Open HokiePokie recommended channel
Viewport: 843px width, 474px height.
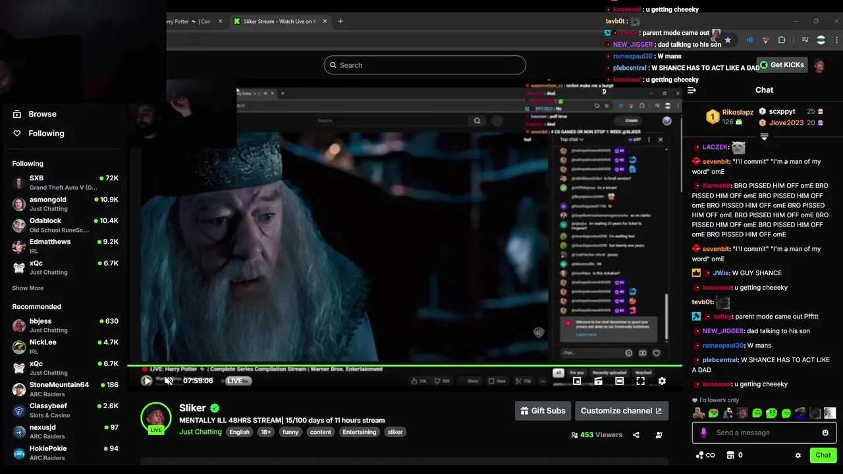pos(65,452)
